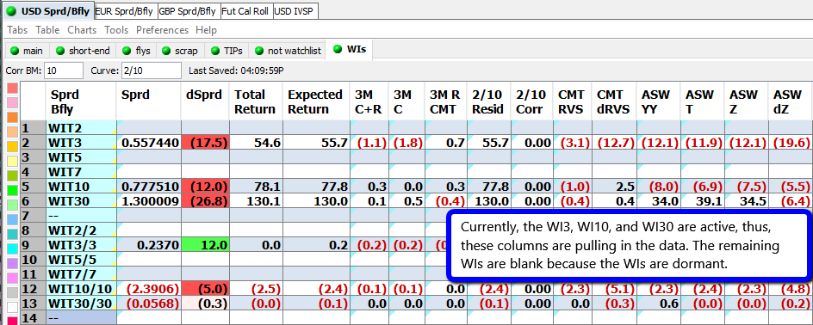Screen dimensions: 813x325
Task: Click the red (26.8) dSprd cell
Action: click(205, 201)
